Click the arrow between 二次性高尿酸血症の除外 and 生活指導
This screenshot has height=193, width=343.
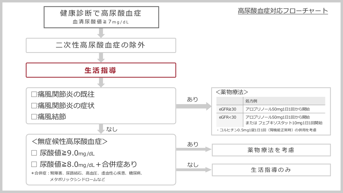(101, 57)
